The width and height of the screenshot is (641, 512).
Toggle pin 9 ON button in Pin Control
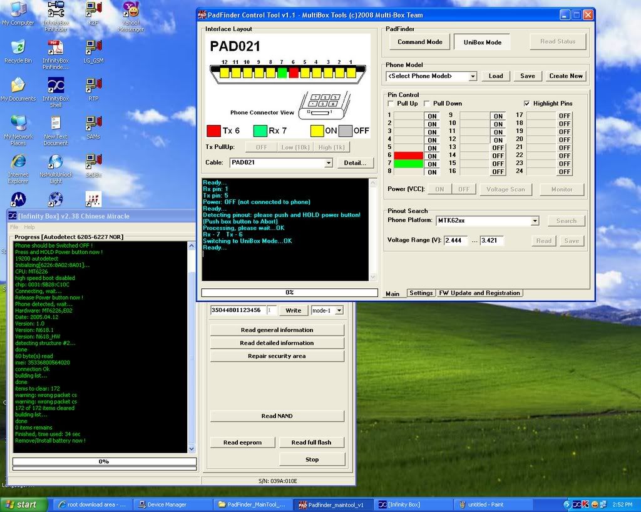[x=498, y=116]
